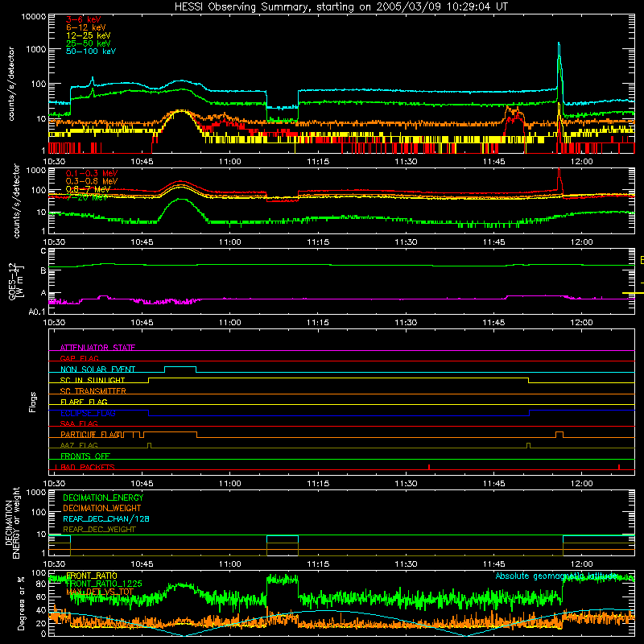
Task: Click the BAD_PACKETS flag label
Action: coord(87,467)
